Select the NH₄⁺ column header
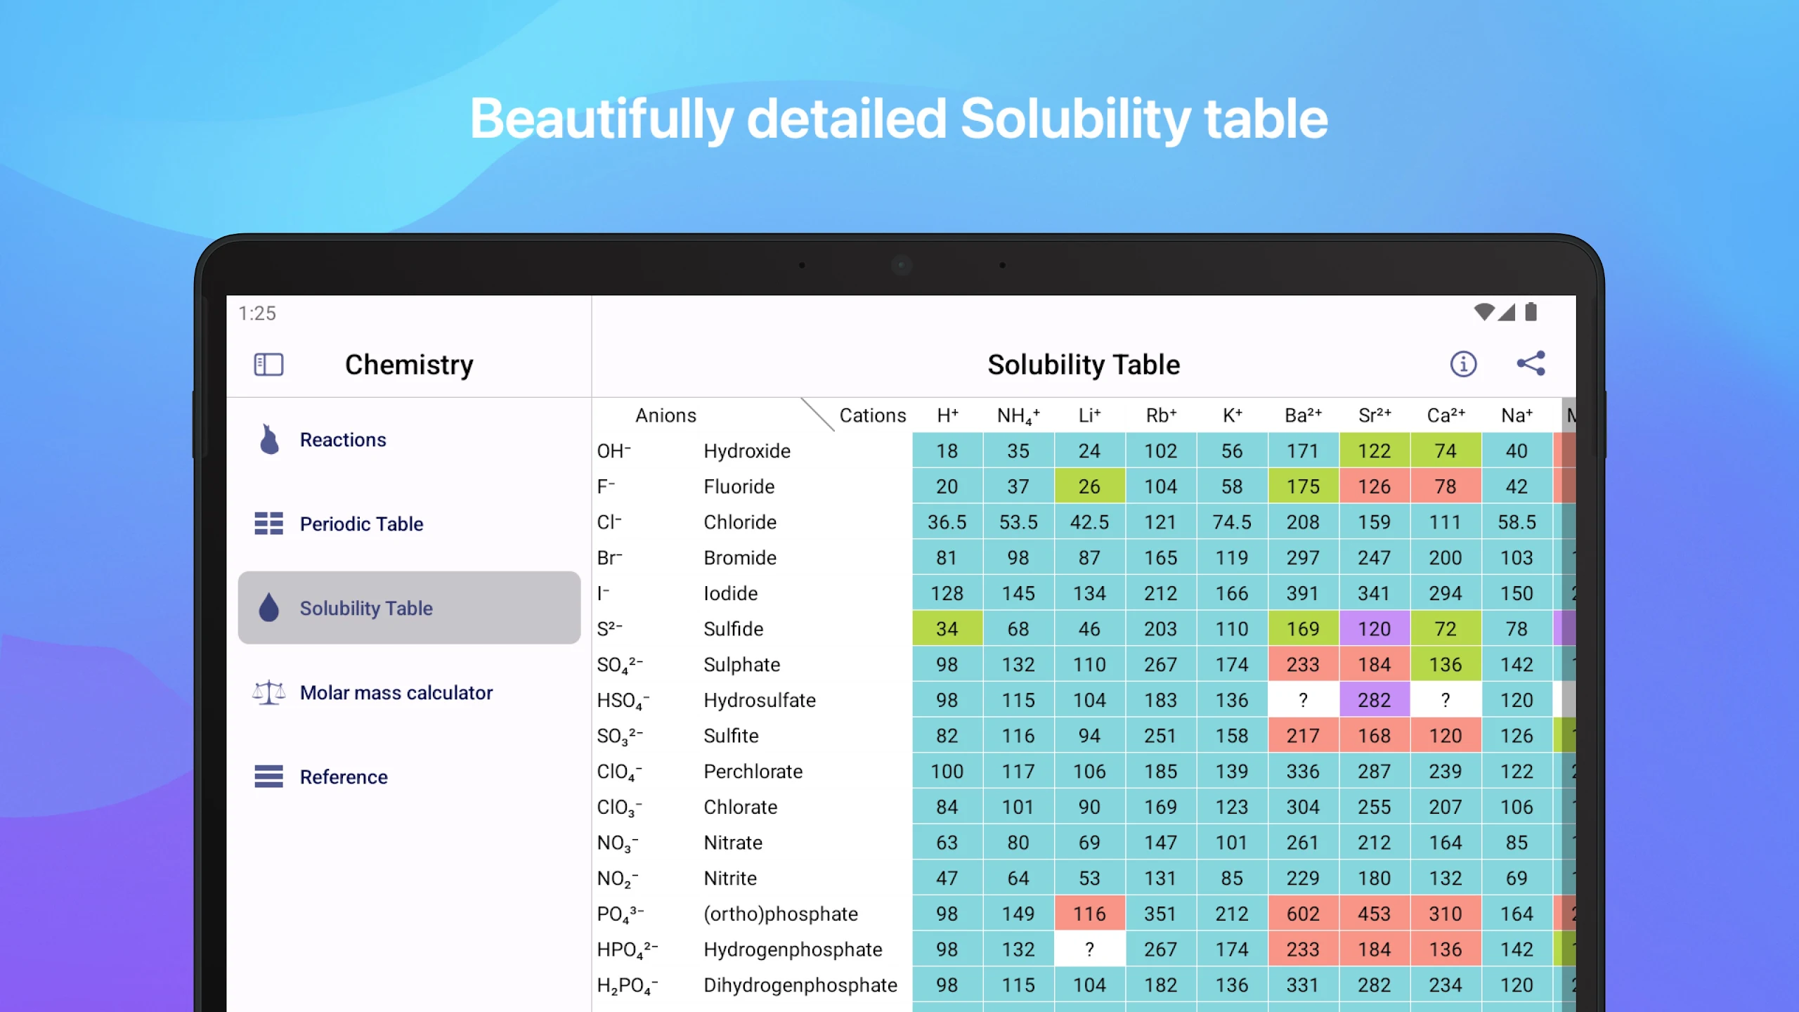Viewport: 1799px width, 1012px height. pyautogui.click(x=1018, y=415)
